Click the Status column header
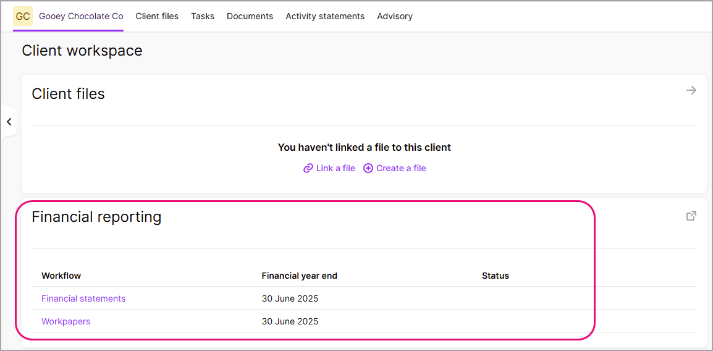This screenshot has height=351, width=713. pyautogui.click(x=495, y=276)
